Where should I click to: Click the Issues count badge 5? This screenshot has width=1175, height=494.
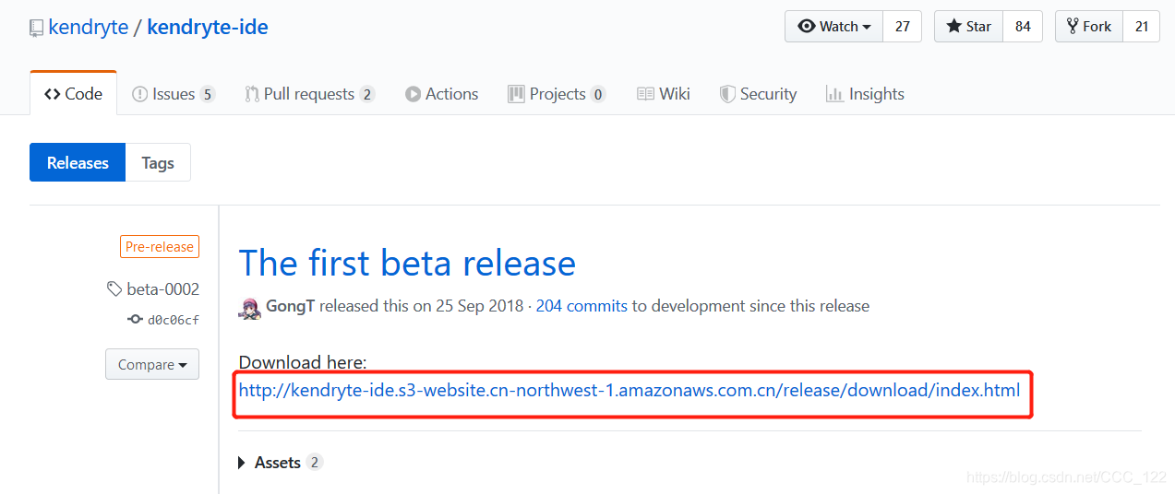[x=207, y=94]
